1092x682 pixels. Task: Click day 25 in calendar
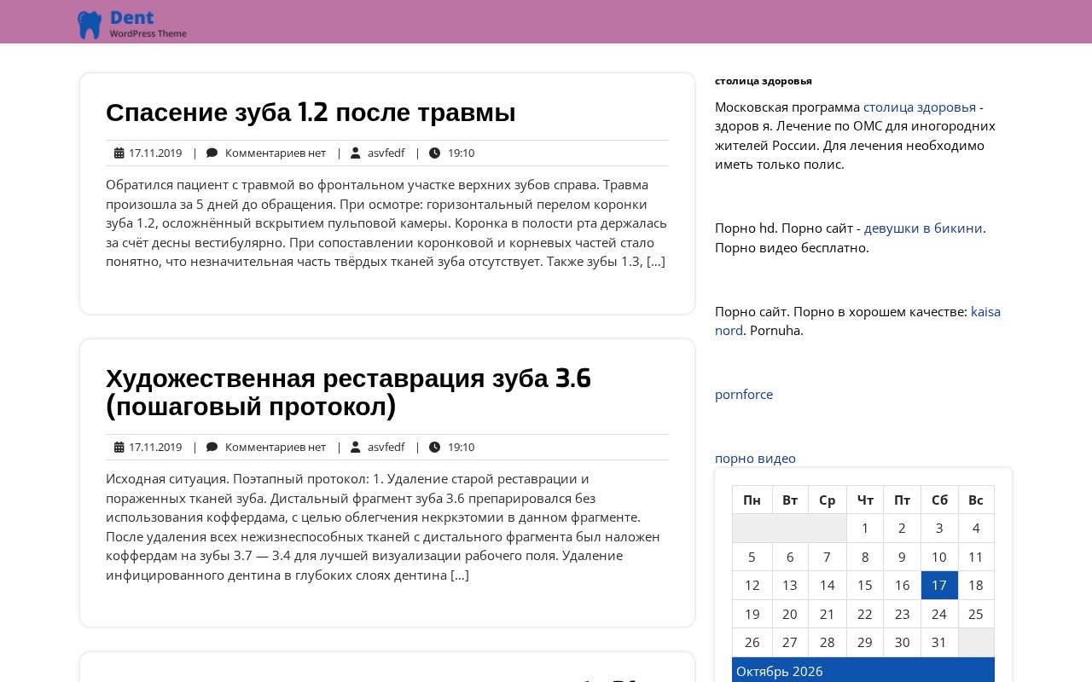(x=976, y=615)
